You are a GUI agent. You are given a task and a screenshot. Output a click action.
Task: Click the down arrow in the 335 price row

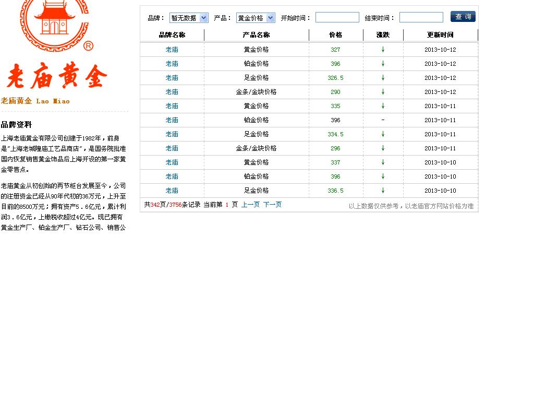tap(383, 106)
